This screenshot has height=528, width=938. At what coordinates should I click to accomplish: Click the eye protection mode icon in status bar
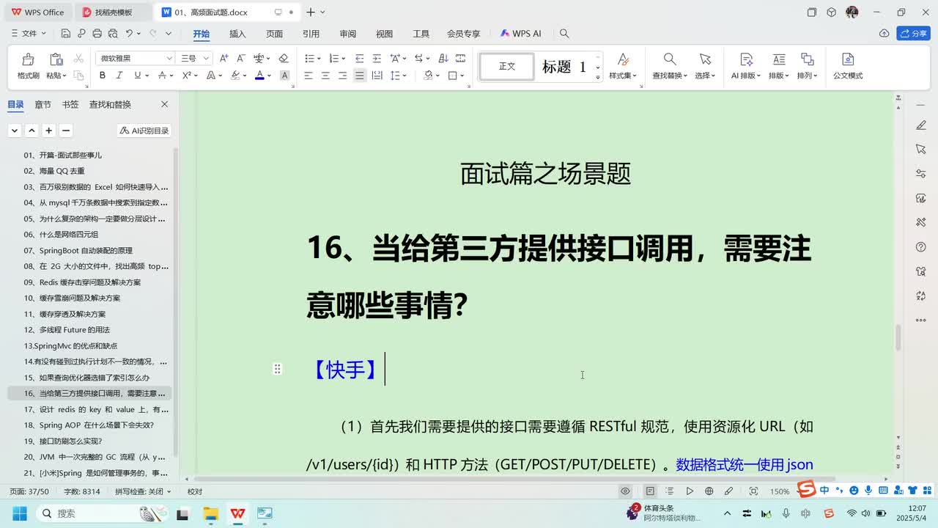[625, 491]
